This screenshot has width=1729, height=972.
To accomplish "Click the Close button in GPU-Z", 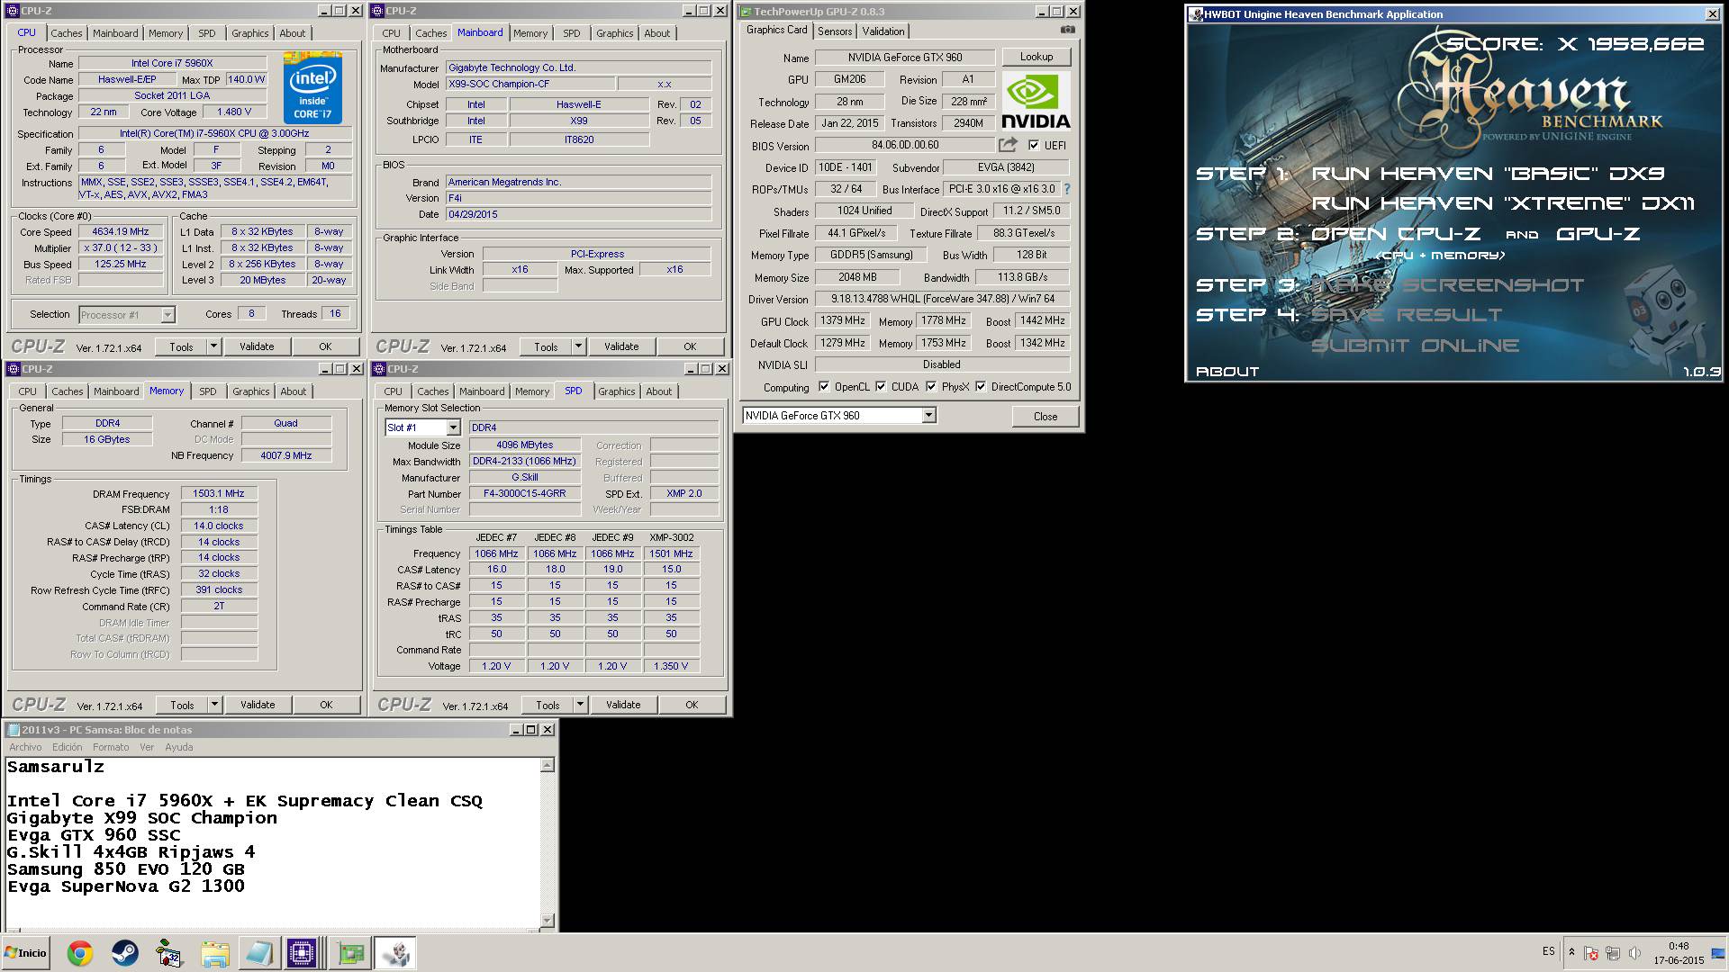I will [x=1045, y=416].
